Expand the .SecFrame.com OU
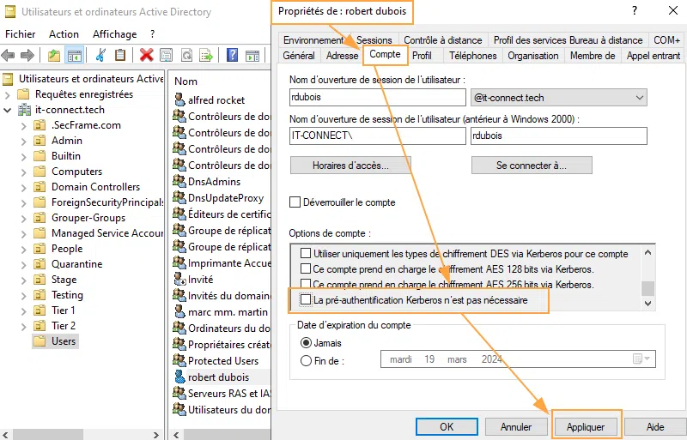 coord(24,125)
